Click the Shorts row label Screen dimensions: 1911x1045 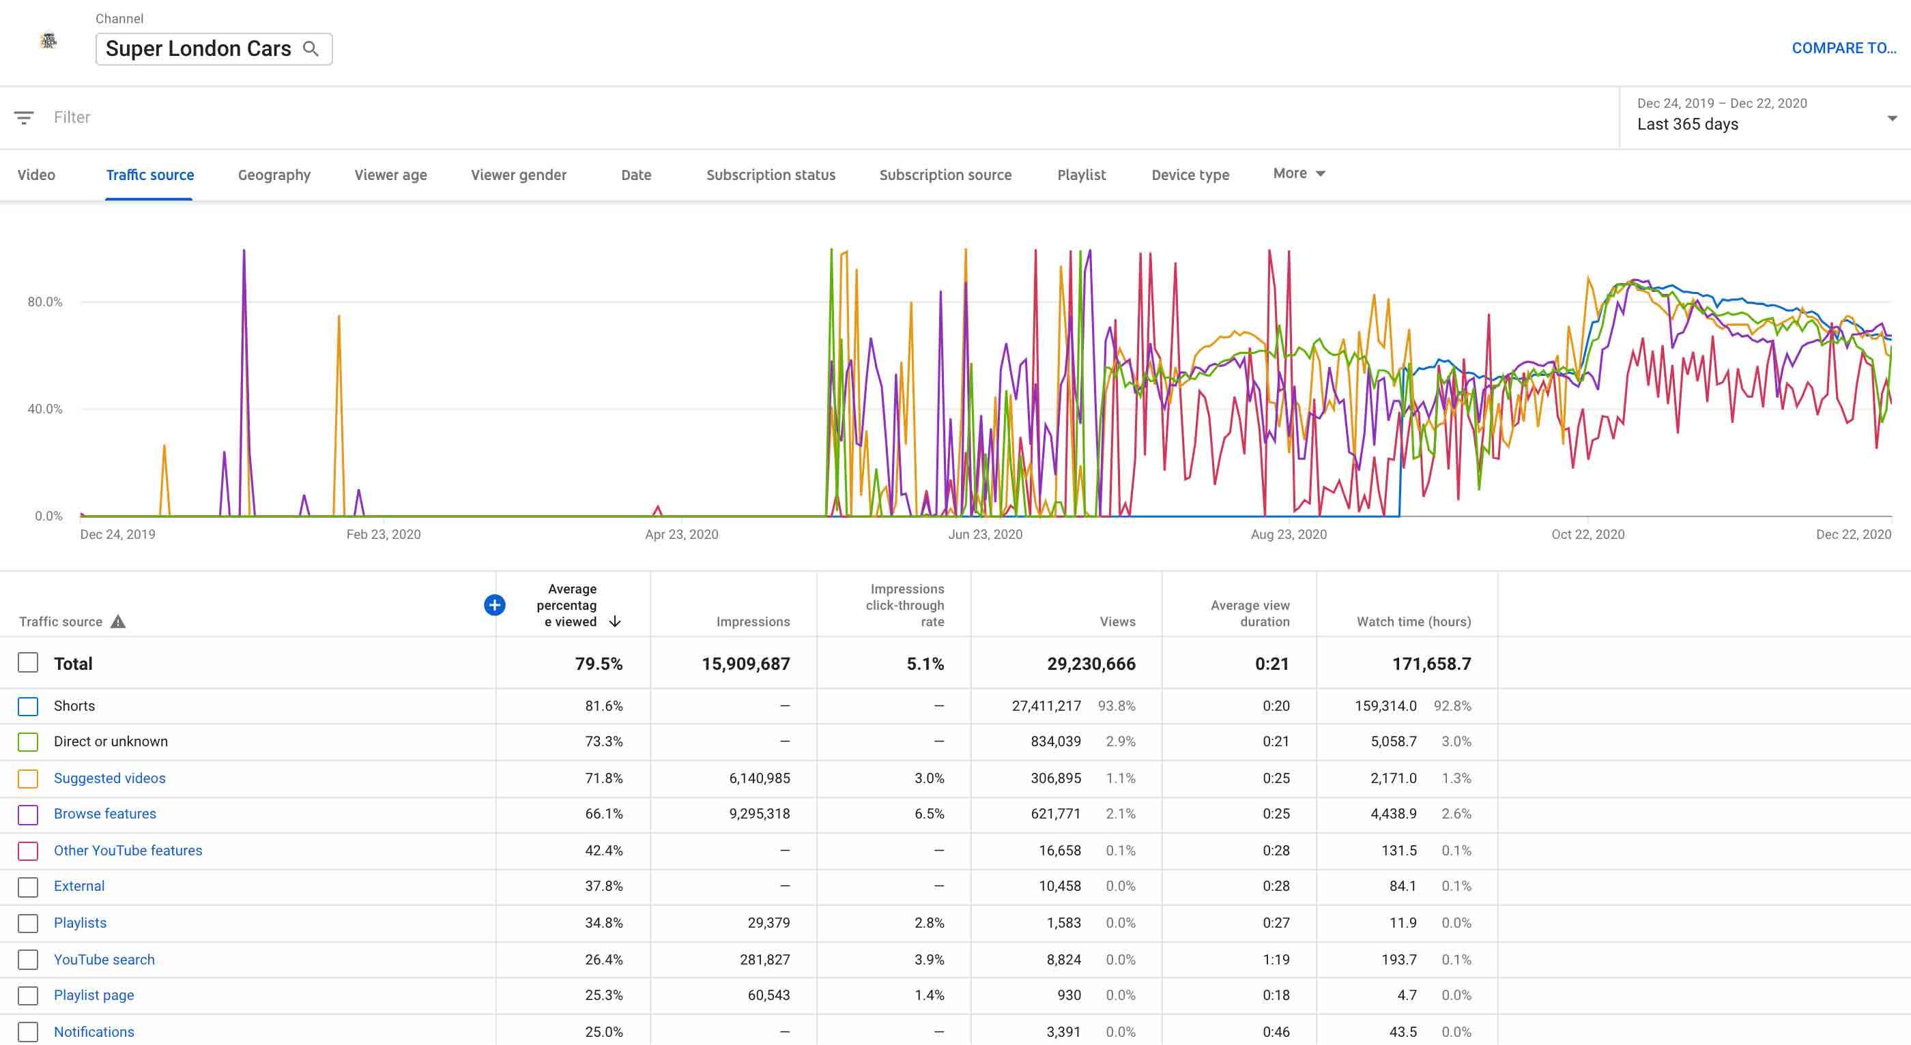coord(74,705)
